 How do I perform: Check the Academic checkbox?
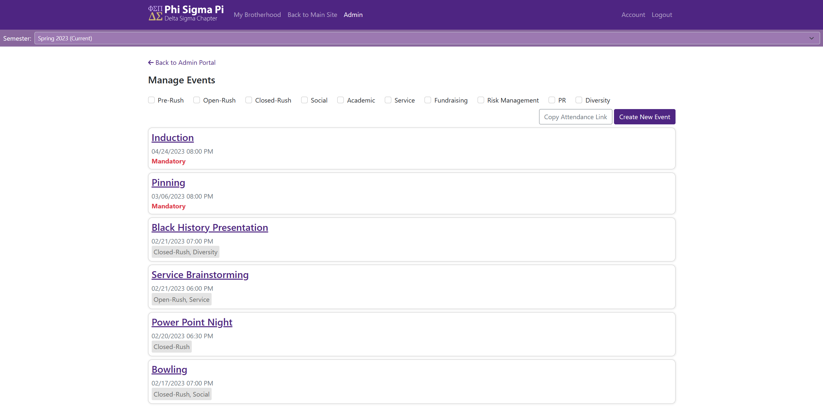[x=340, y=100]
